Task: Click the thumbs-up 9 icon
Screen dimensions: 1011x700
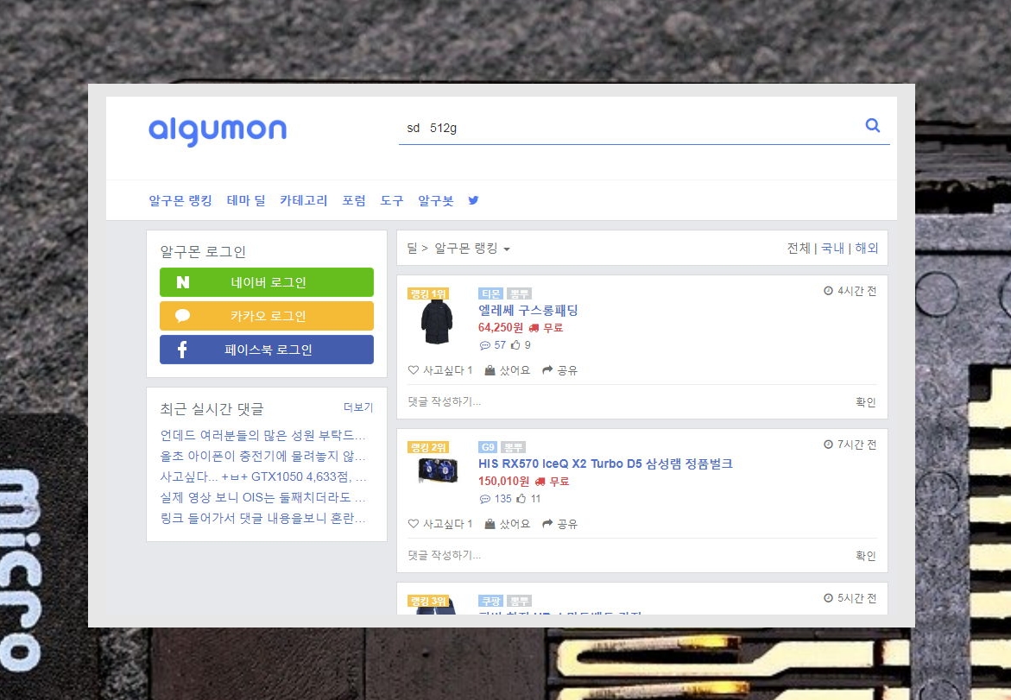Action: click(x=515, y=345)
